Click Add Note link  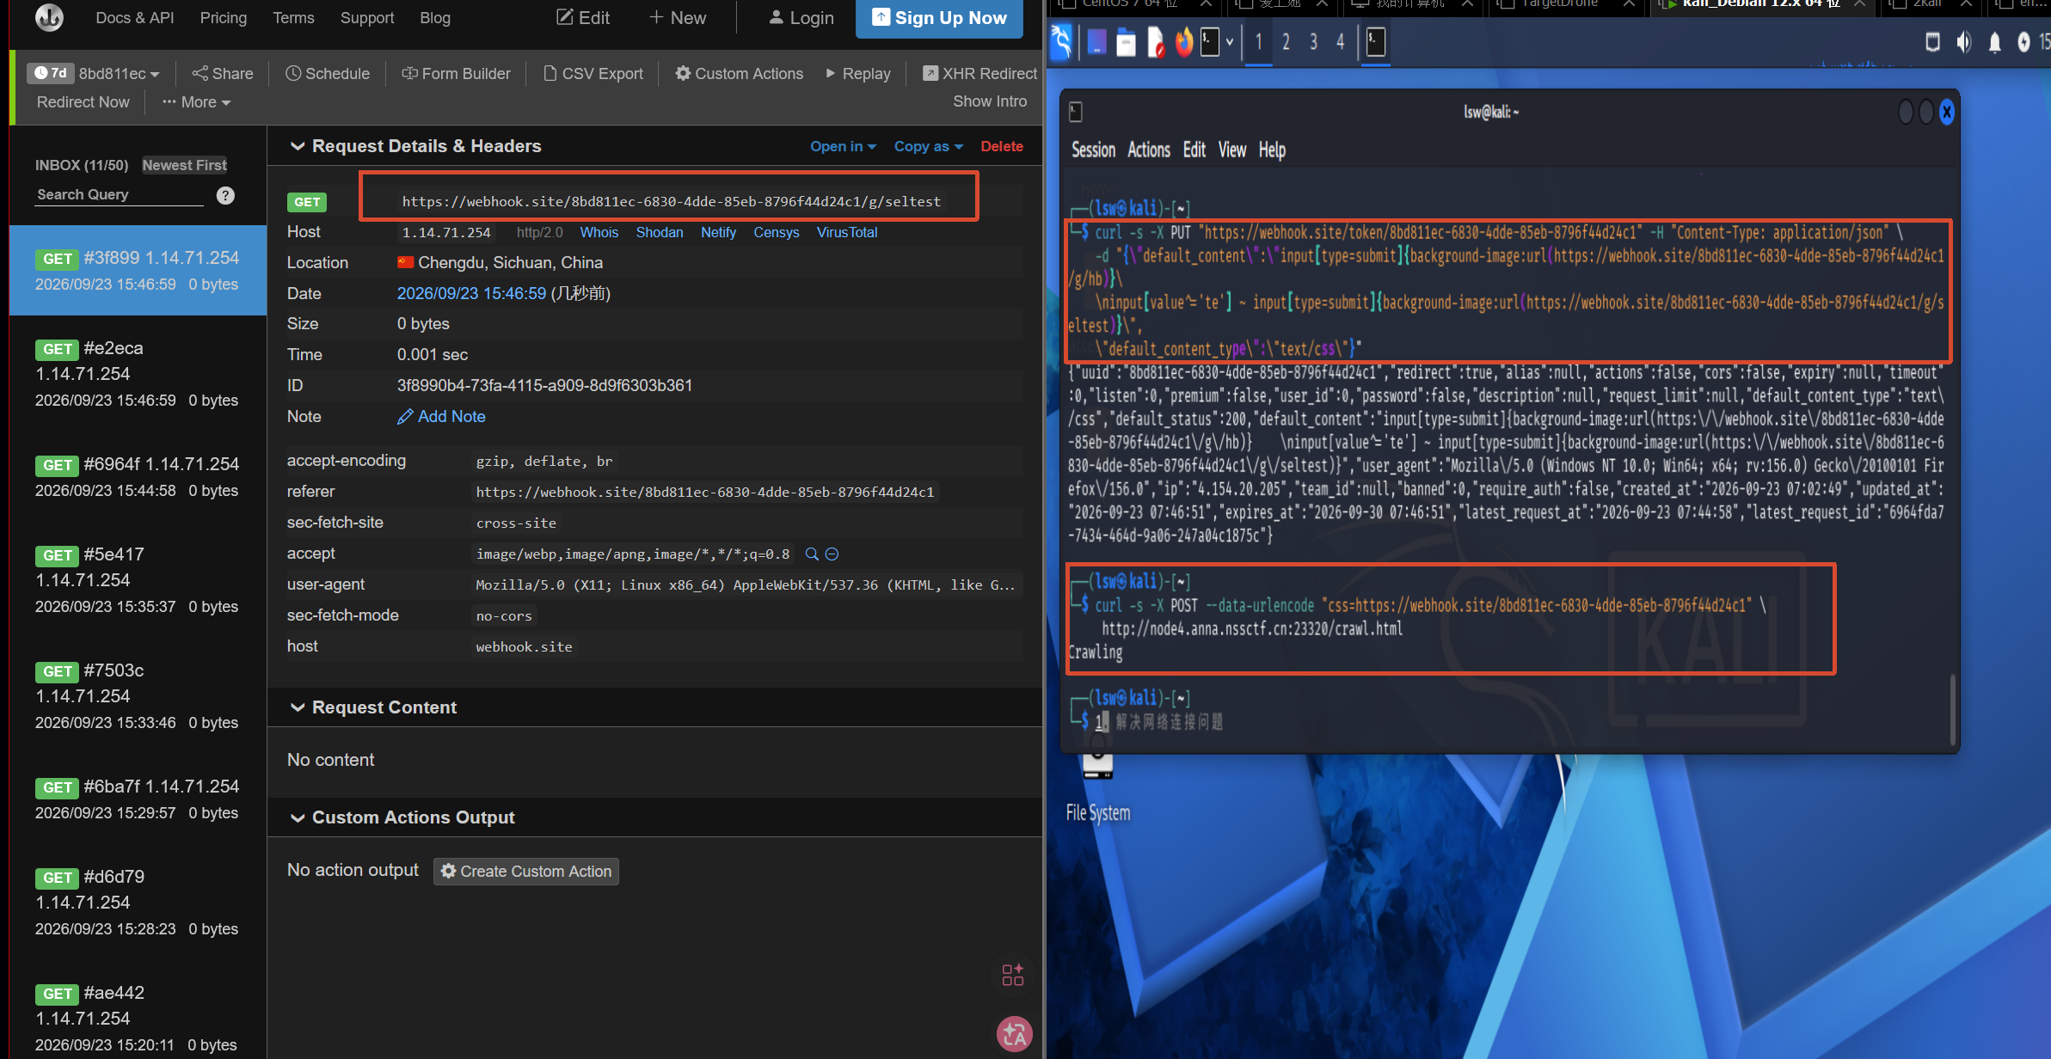[441, 417]
